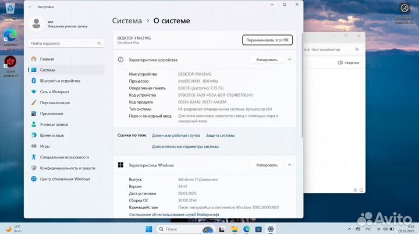
Task: Show hidden tray icons chevron
Action: [x=349, y=229]
